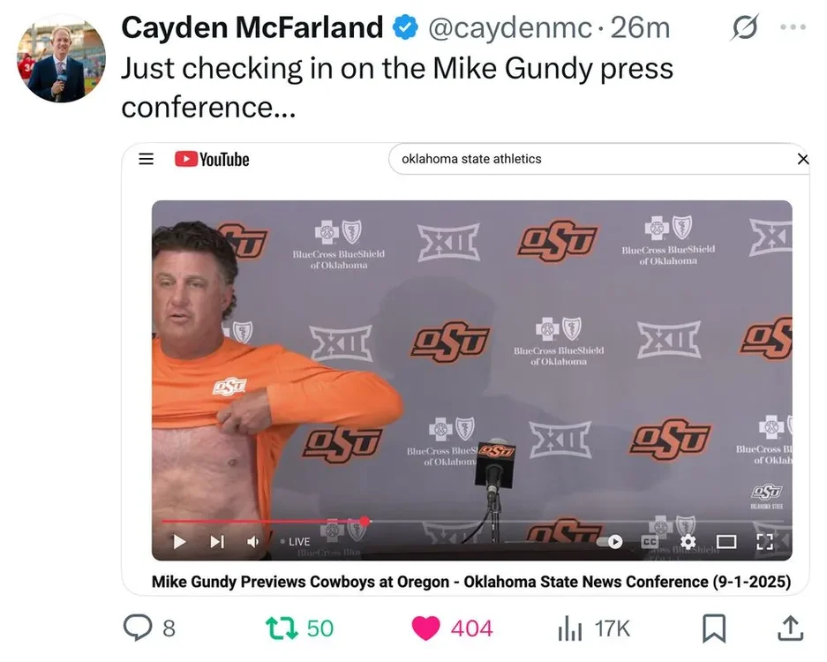This screenshot has height=662, width=827.
Task: Repost the tweet with 50 reposts
Action: tap(282, 628)
